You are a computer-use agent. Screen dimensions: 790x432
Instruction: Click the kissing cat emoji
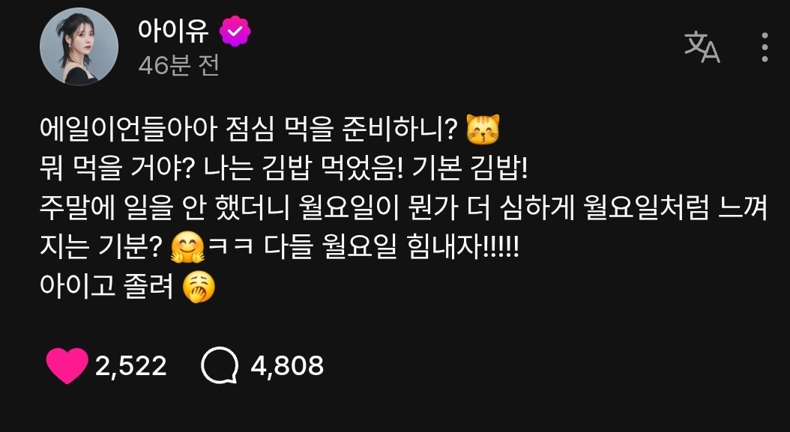tap(483, 130)
